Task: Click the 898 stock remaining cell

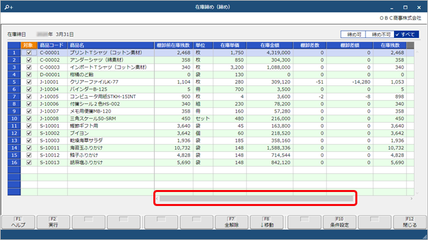Action: point(389,97)
